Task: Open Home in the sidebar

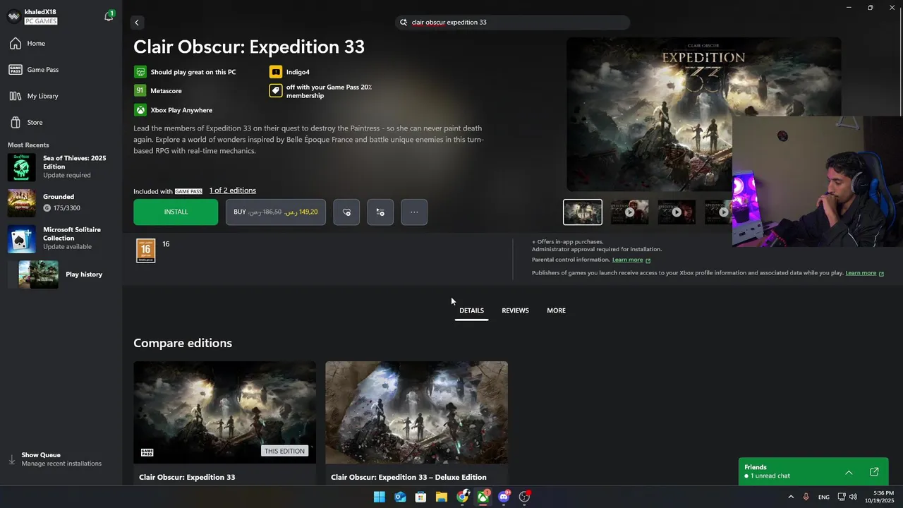Action: coord(36,44)
